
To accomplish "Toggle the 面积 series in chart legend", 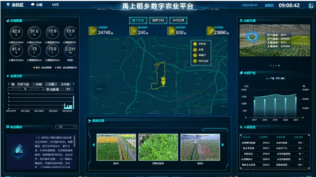I will (x=280, y=79).
